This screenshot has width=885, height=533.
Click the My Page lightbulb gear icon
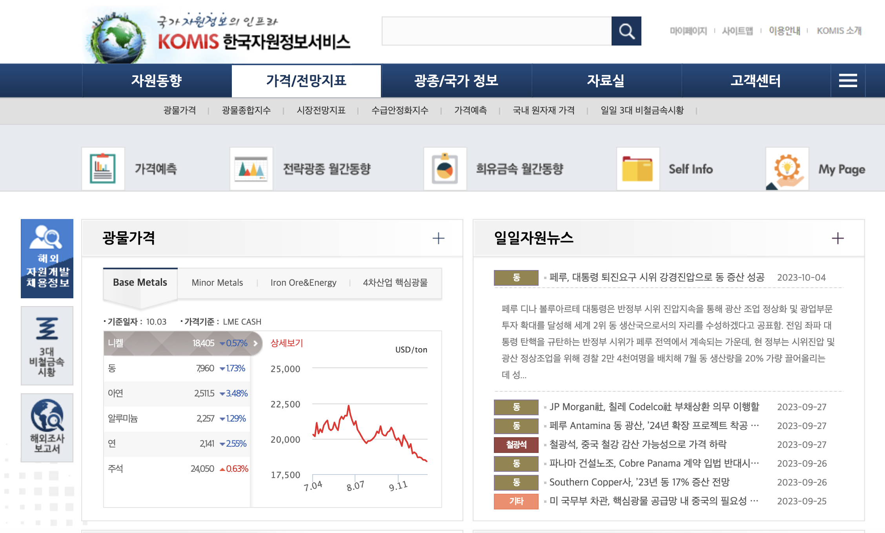tap(787, 169)
